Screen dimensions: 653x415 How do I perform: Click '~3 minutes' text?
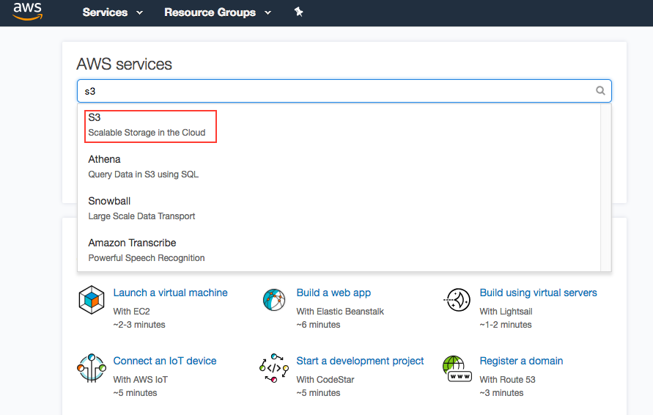pos(501,393)
